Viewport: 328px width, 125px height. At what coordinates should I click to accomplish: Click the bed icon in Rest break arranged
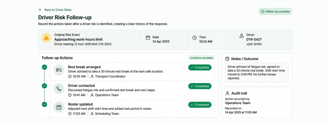click(59, 70)
